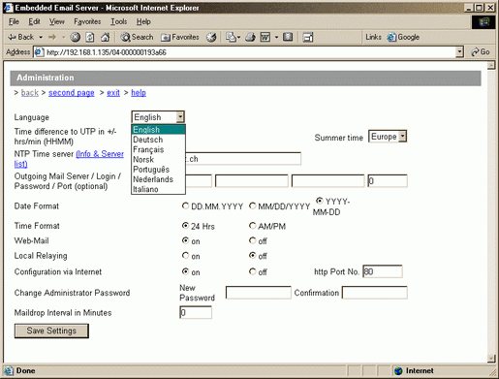The image size is (499, 379).
Task: Click the page icon in address bar
Action: (x=39, y=52)
